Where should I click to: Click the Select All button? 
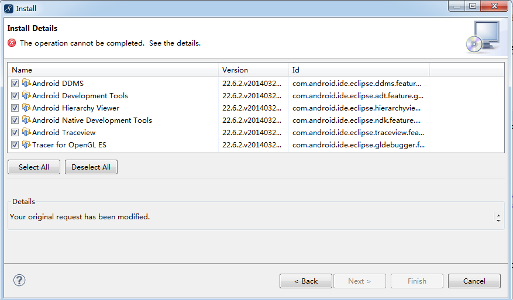(34, 167)
